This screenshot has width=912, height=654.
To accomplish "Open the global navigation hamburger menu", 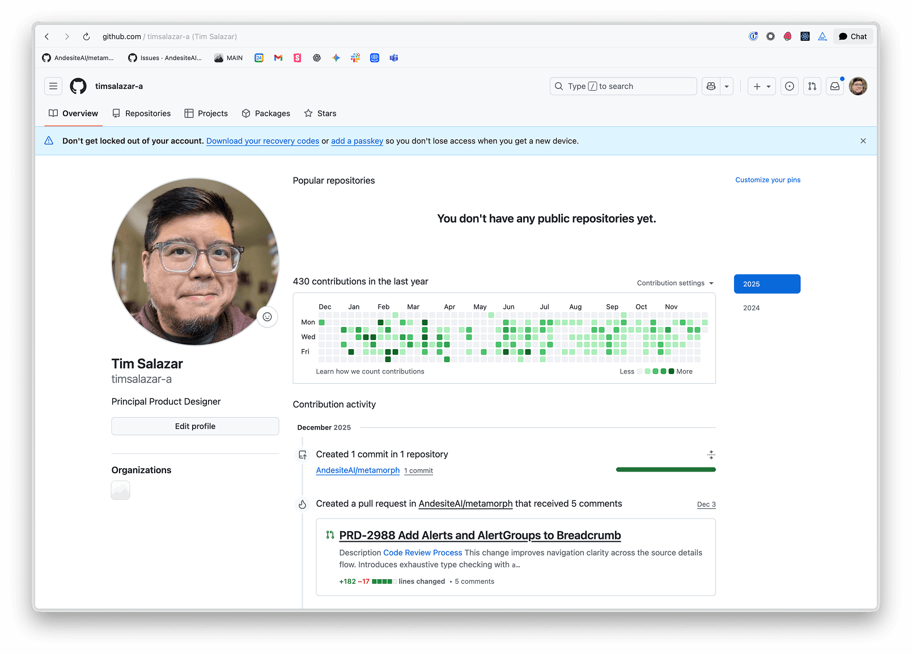I will point(53,86).
